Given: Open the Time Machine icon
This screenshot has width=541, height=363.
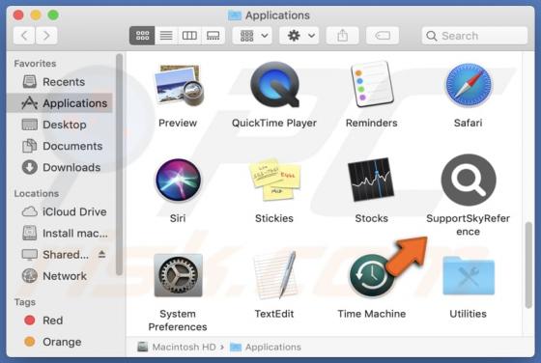Looking at the screenshot, I should point(371,276).
